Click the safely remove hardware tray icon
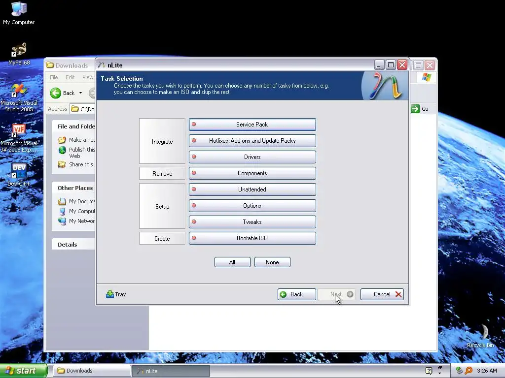This screenshot has height=378, width=505. [460, 371]
